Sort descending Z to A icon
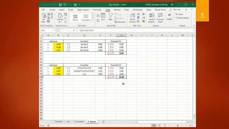The height and width of the screenshot is (129, 229). (98, 20)
